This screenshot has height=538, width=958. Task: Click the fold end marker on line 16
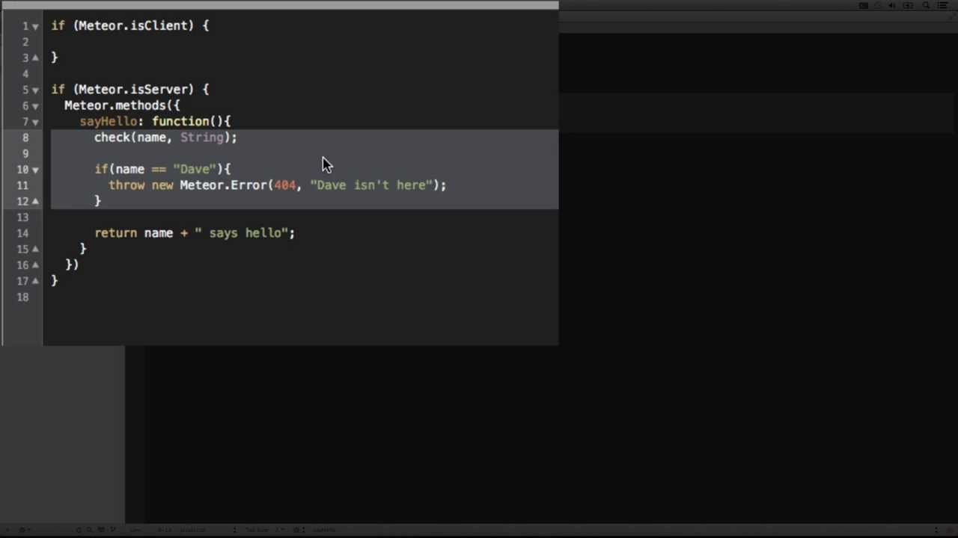click(35, 265)
